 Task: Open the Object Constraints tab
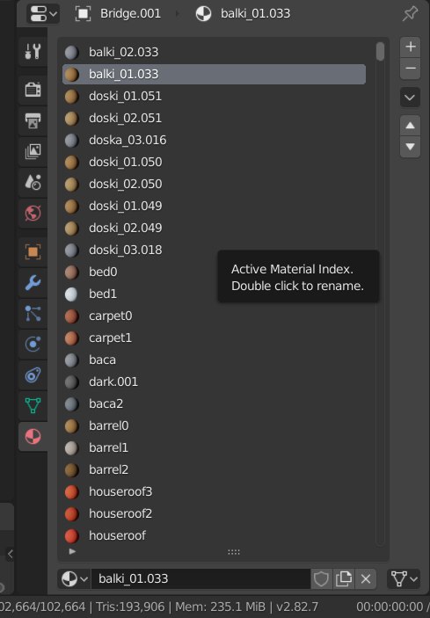coord(33,374)
